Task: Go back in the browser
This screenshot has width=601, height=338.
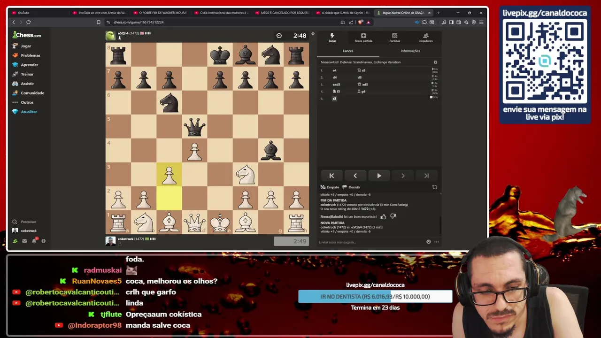Action: [x=14, y=22]
